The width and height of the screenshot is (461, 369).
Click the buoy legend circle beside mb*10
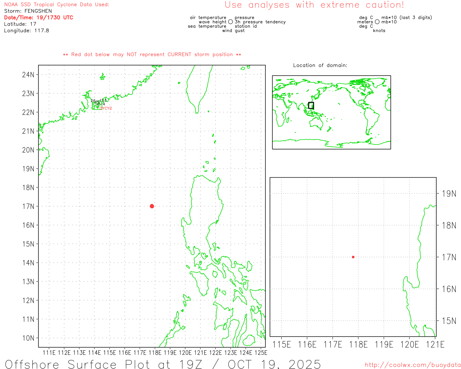tap(377, 22)
